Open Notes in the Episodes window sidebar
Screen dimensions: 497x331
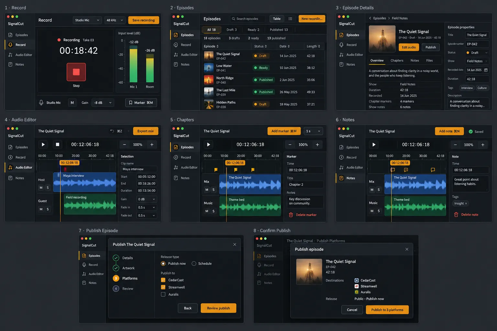[185, 64]
